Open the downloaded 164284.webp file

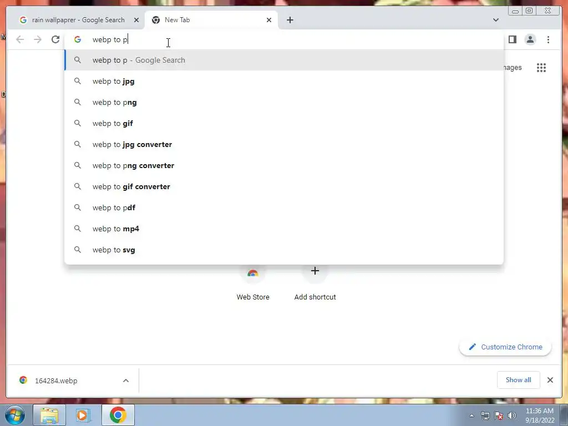tap(56, 381)
